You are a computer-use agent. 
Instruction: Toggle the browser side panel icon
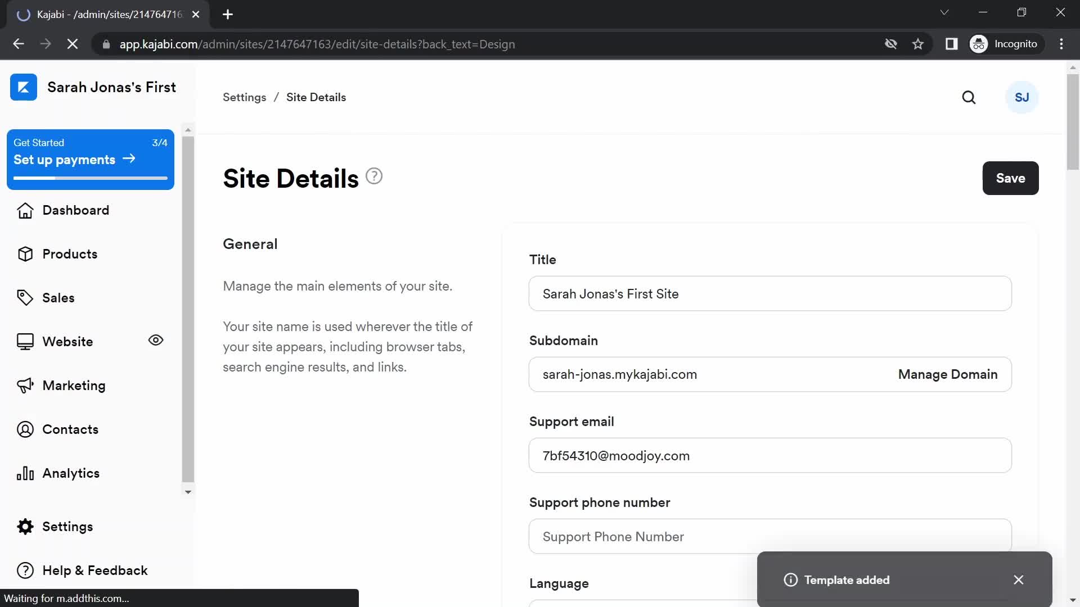click(x=951, y=44)
